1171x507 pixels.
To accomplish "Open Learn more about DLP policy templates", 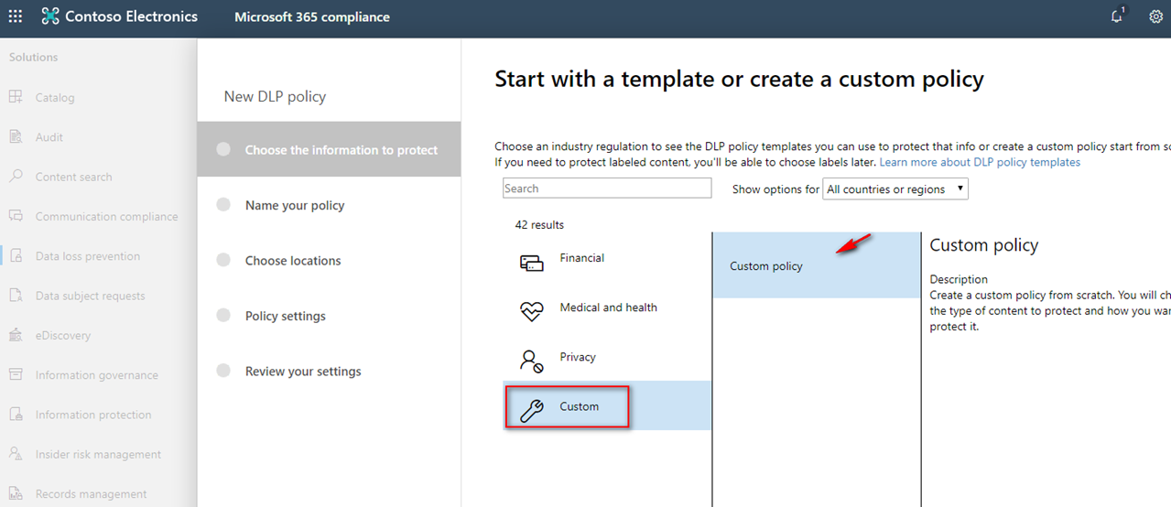I will [x=980, y=162].
